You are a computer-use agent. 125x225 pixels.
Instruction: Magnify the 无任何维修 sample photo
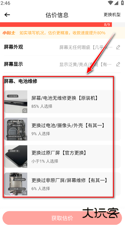coord(25,111)
